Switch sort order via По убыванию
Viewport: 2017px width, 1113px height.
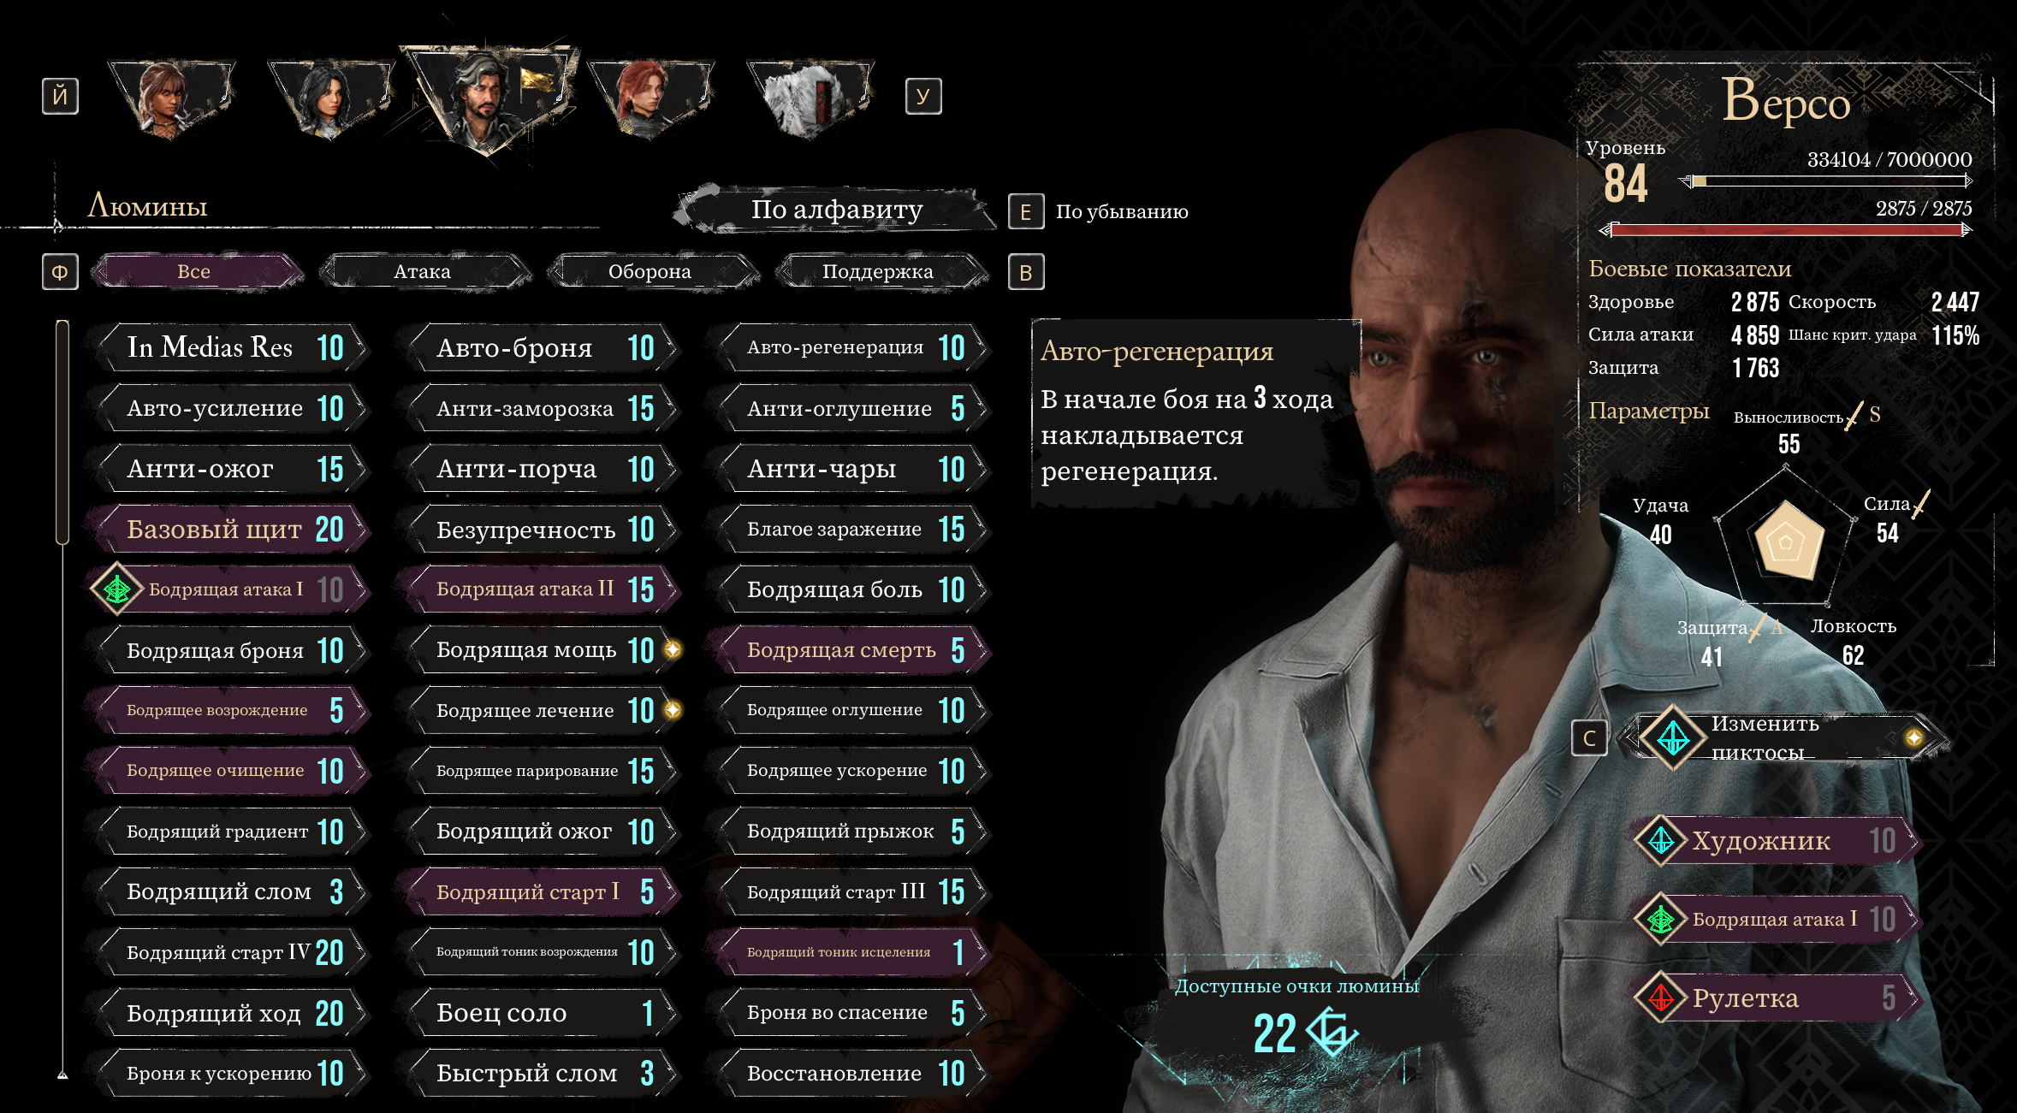[1121, 211]
